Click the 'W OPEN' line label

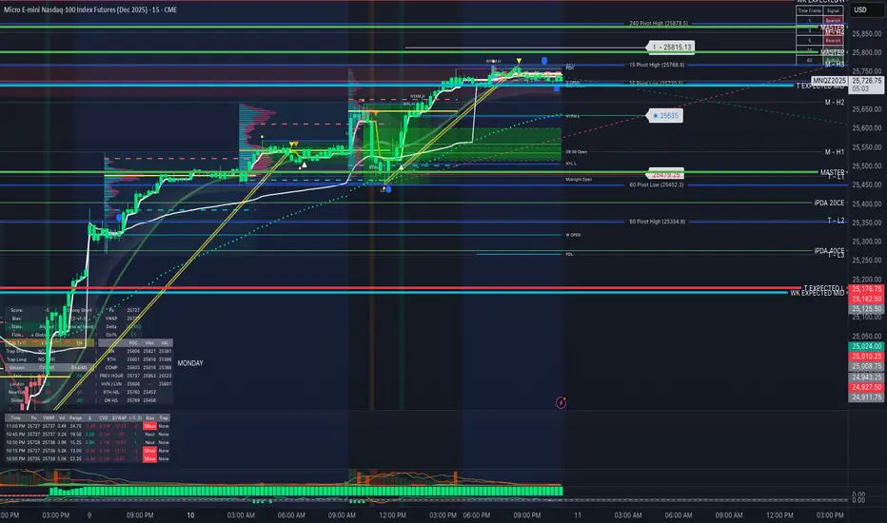coord(573,235)
